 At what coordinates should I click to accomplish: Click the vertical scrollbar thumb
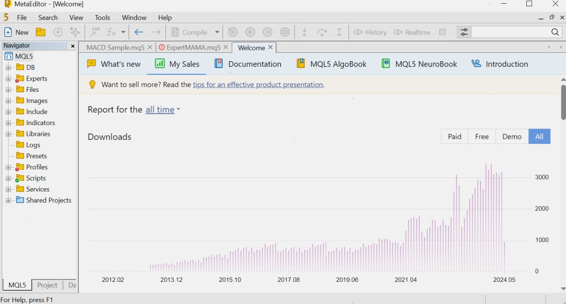(563, 102)
